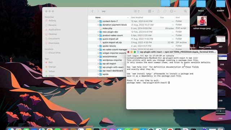Image resolution: width=231 pixels, height=130 pixels.
Task: Sort files by Date Modified column
Action: (137, 18)
